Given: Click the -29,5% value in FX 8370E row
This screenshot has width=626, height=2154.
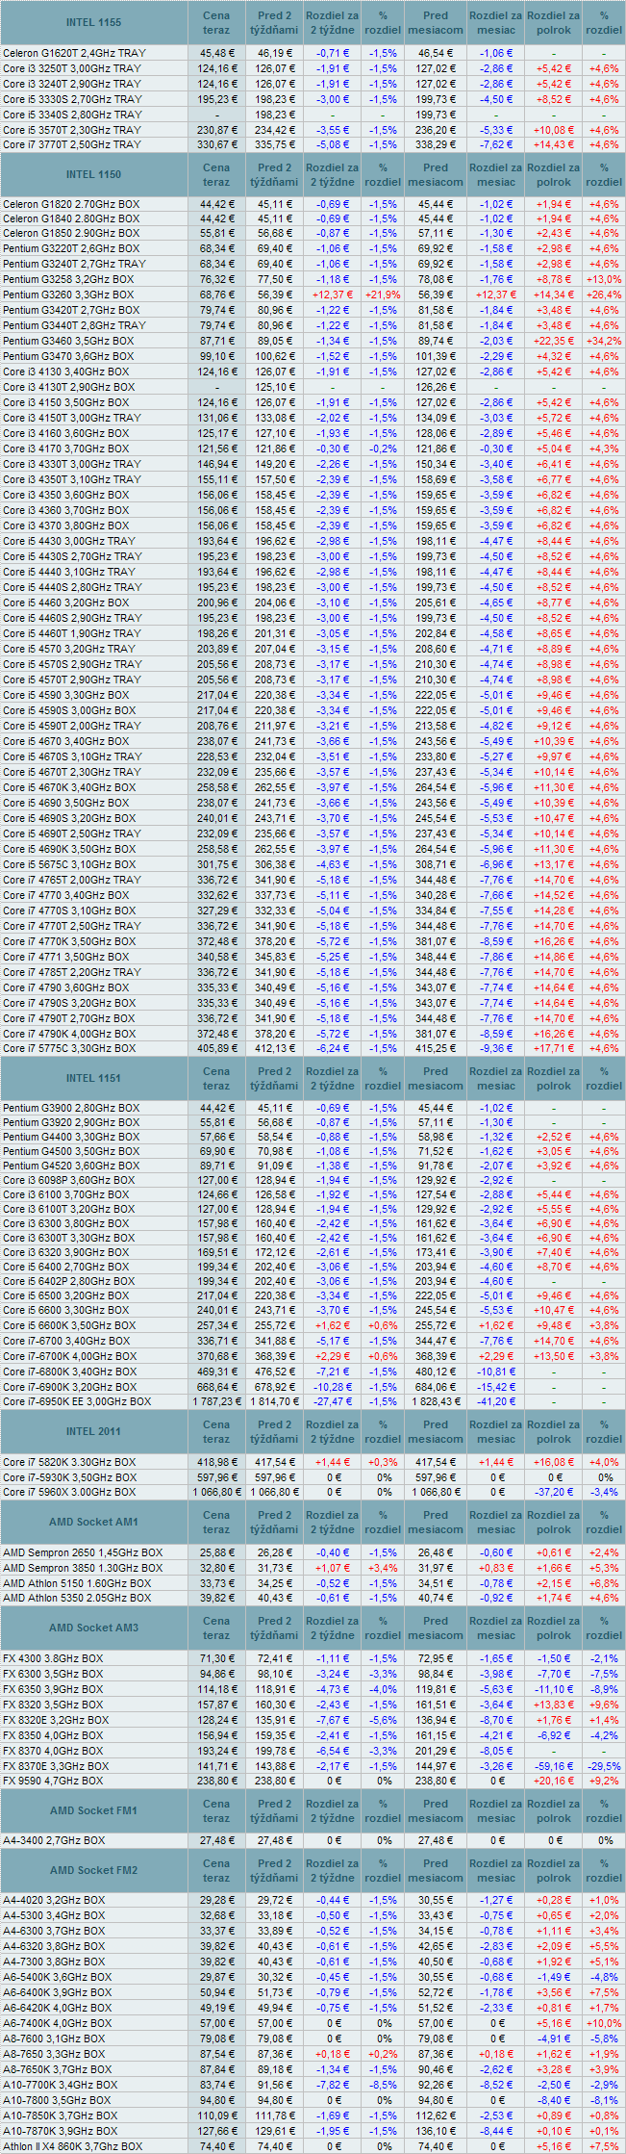Looking at the screenshot, I should (604, 1766).
